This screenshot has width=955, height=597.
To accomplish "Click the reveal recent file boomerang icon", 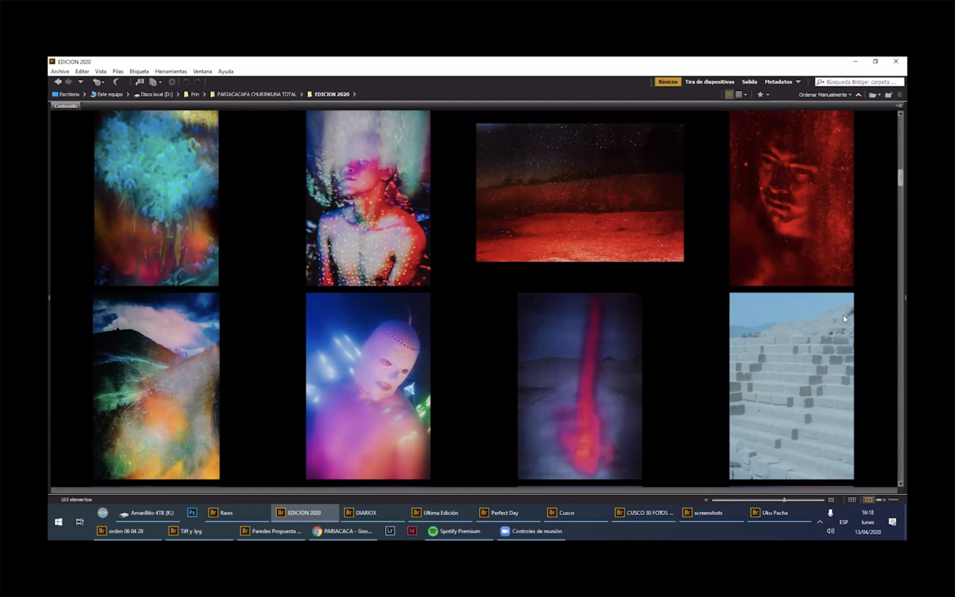I will [98, 82].
